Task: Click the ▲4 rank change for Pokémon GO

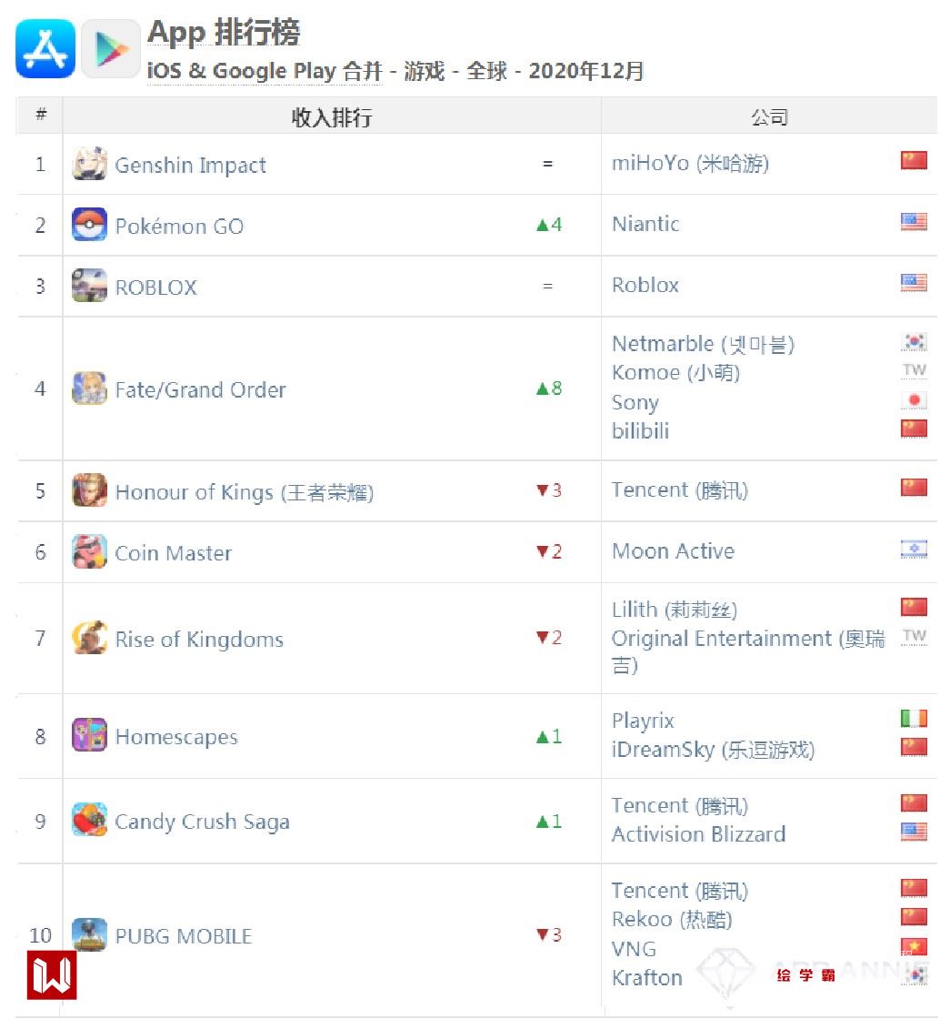Action: pyautogui.click(x=549, y=225)
